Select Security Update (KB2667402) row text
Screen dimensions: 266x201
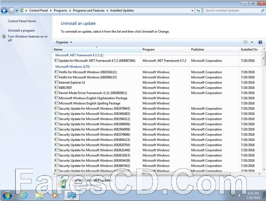click(x=95, y=165)
